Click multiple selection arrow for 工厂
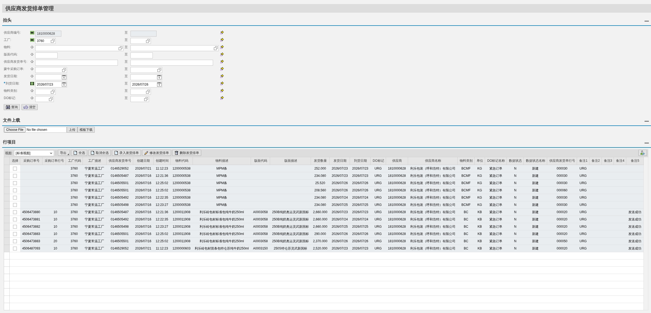The image size is (651, 313). (222, 40)
